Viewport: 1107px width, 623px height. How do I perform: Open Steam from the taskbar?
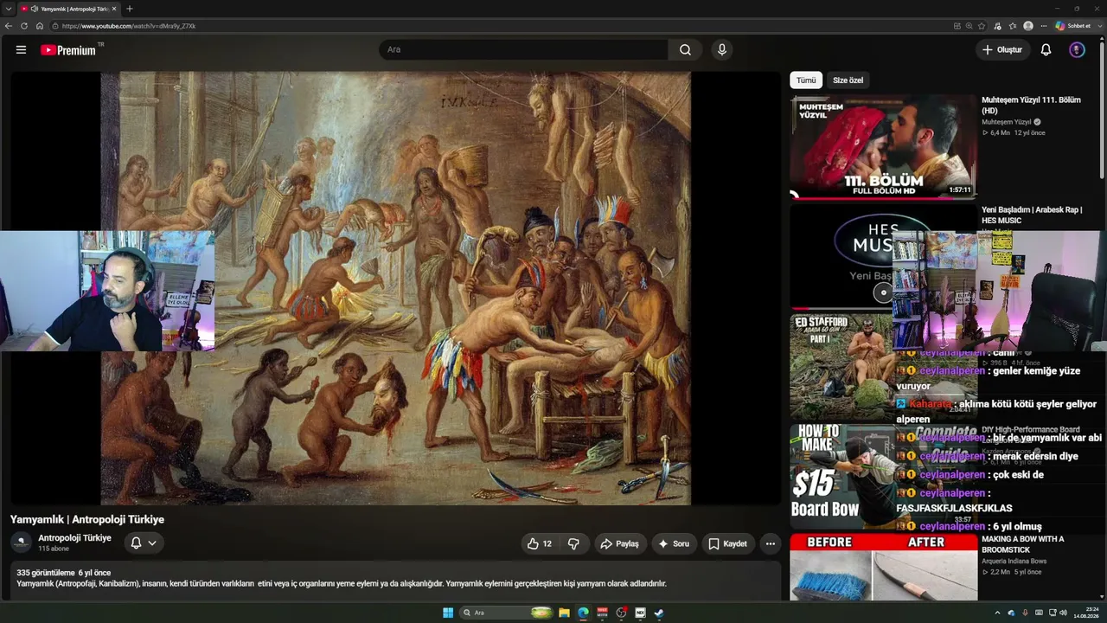[x=659, y=613]
